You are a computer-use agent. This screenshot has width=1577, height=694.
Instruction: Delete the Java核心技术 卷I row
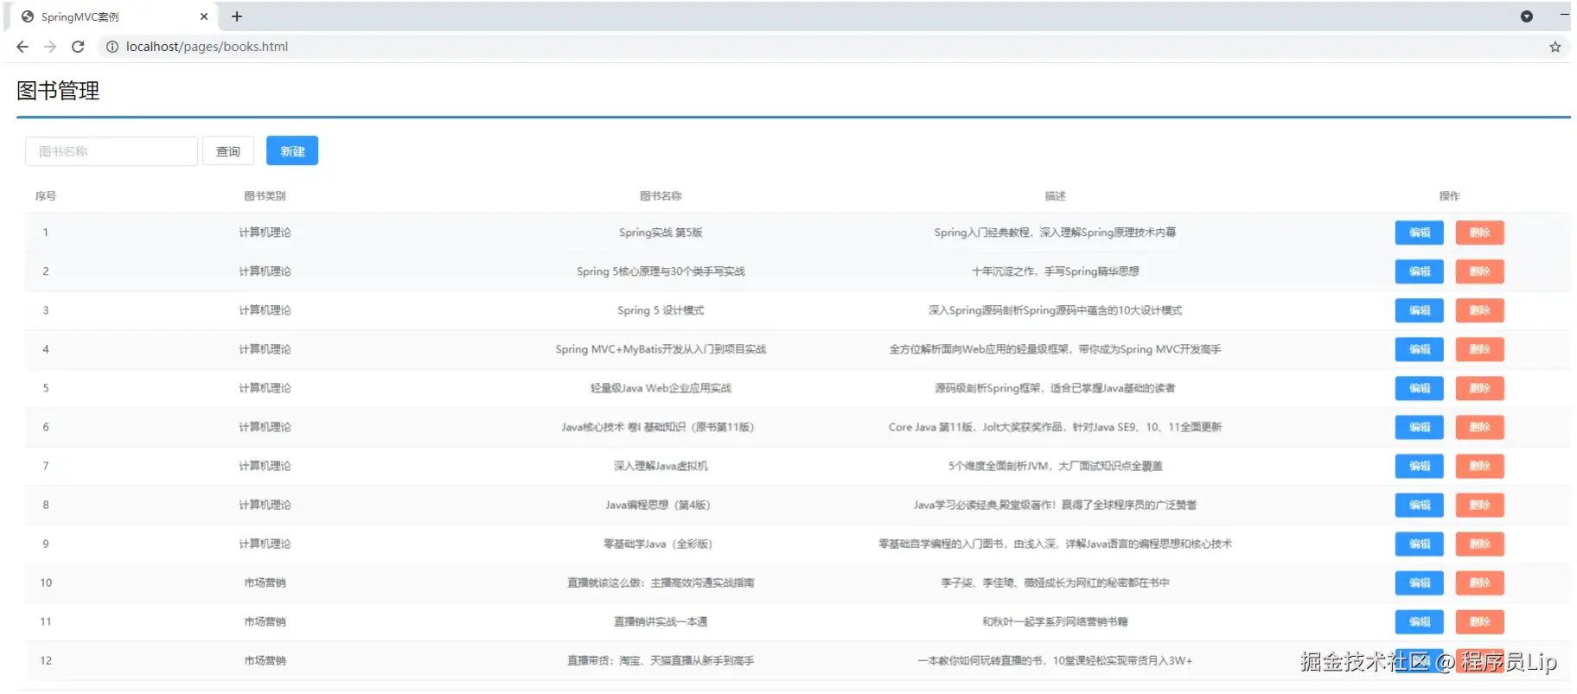(1479, 427)
